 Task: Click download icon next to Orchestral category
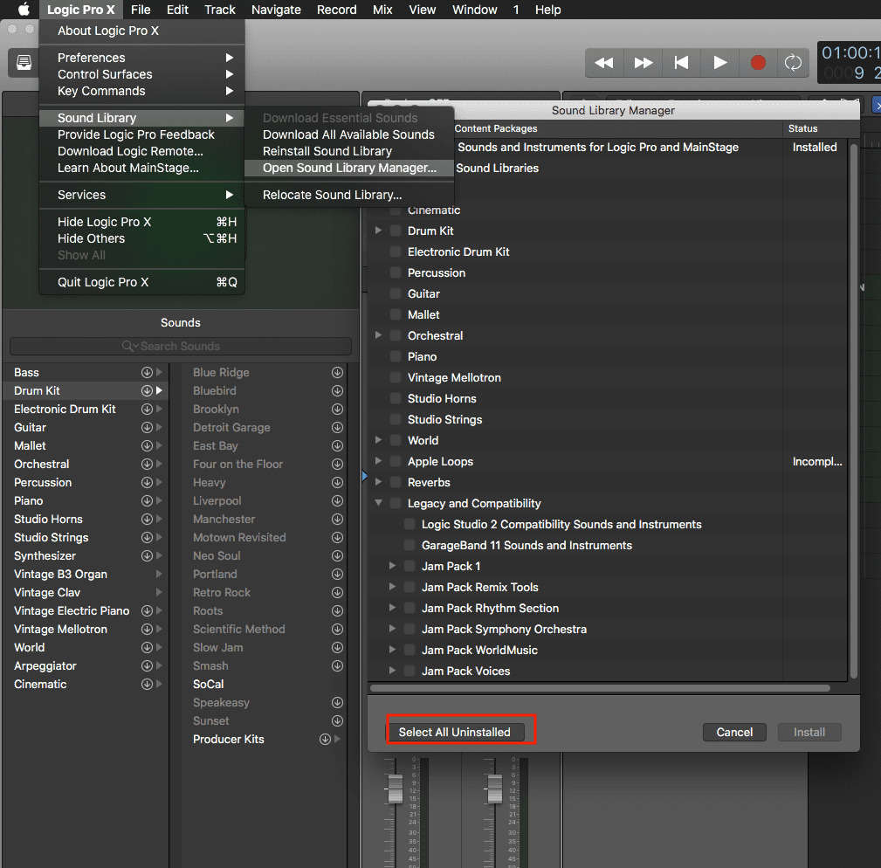pyautogui.click(x=148, y=464)
